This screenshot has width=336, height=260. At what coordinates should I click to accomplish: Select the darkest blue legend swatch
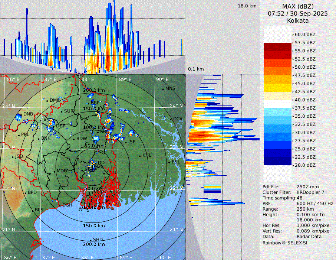tap(278, 161)
